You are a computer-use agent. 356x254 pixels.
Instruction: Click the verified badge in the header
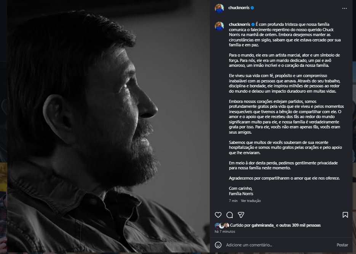pos(252,8)
